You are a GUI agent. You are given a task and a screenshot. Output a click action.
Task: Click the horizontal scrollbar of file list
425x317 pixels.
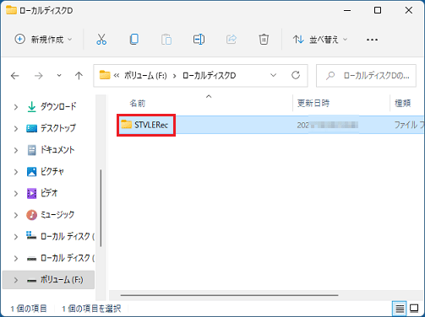coord(229,295)
